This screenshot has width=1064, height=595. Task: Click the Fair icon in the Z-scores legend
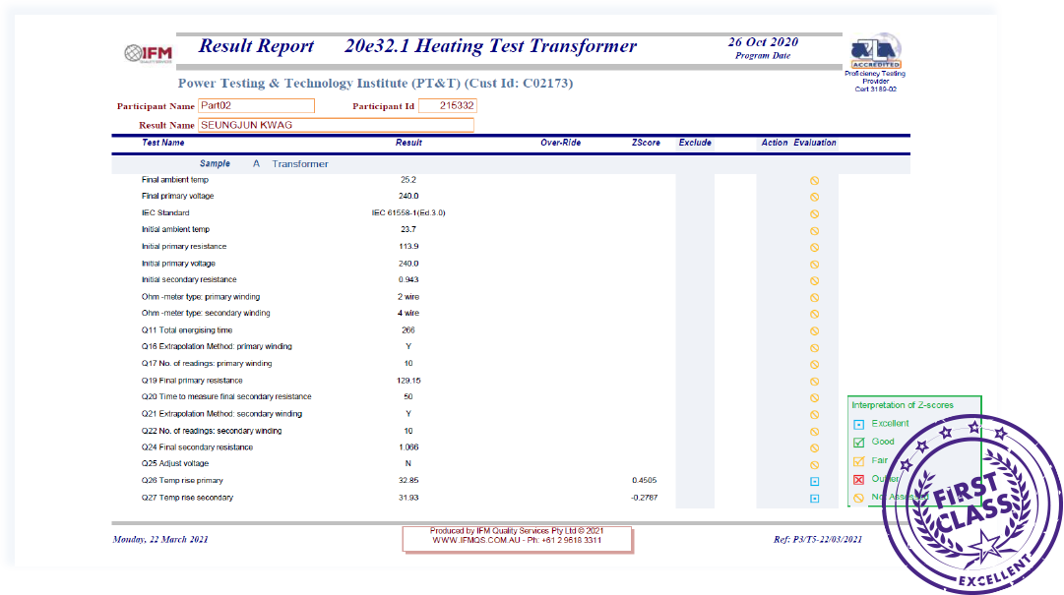point(858,461)
